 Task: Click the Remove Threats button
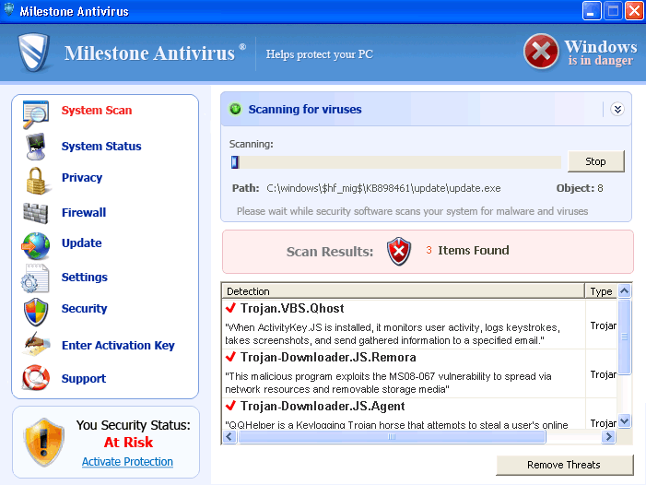click(x=564, y=465)
